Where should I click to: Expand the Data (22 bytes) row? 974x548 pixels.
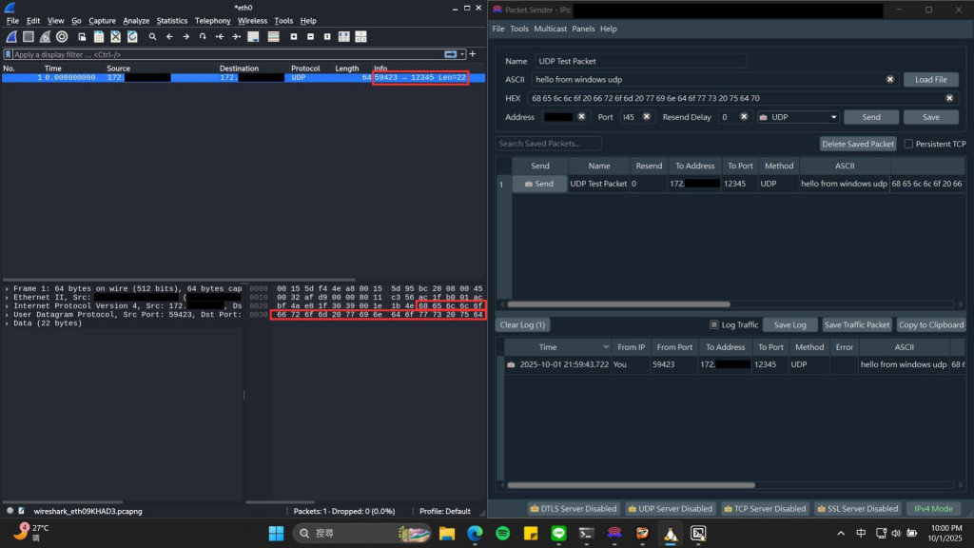coord(7,323)
